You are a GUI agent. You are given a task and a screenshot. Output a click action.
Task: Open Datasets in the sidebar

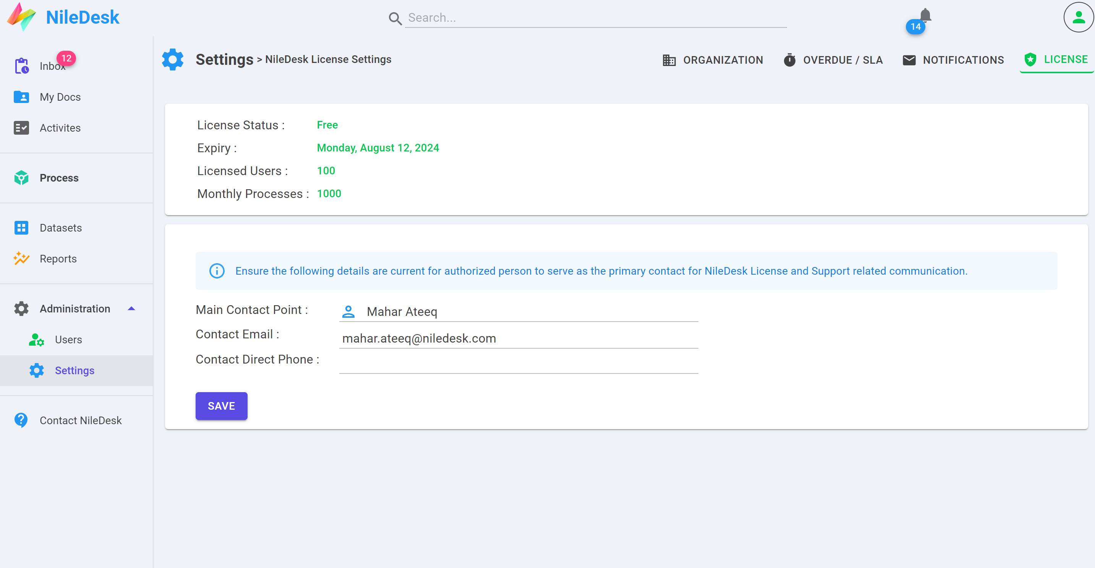(76, 227)
